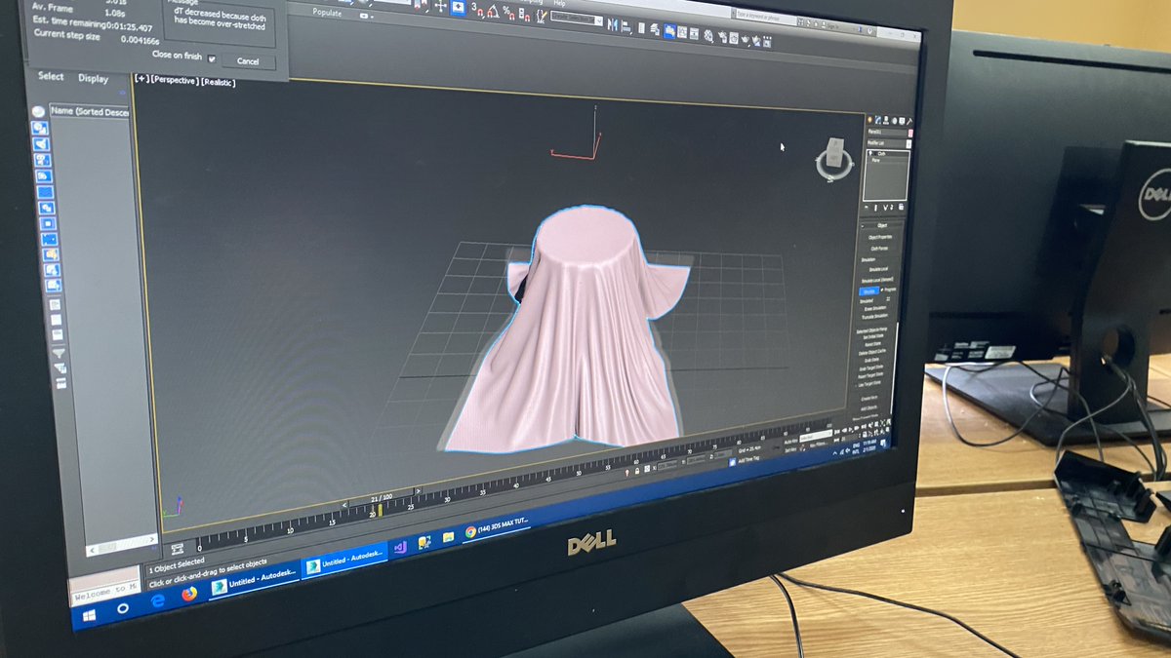Click the Add Time Tag field
Image resolution: width=1171 pixels, height=658 pixels.
click(748, 459)
